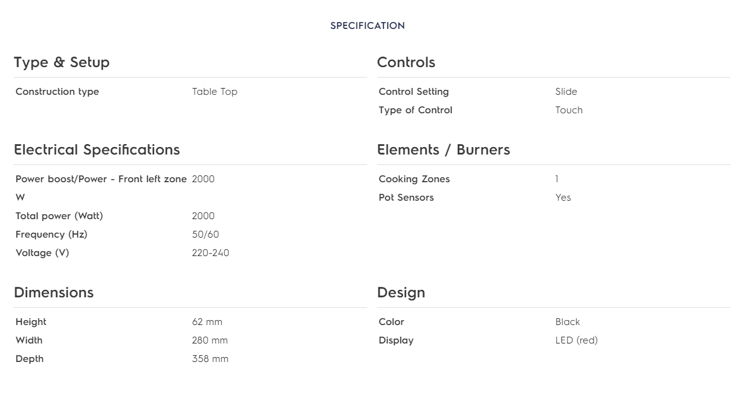Select the Black color value
Image resolution: width=740 pixels, height=418 pixels.
(x=567, y=322)
